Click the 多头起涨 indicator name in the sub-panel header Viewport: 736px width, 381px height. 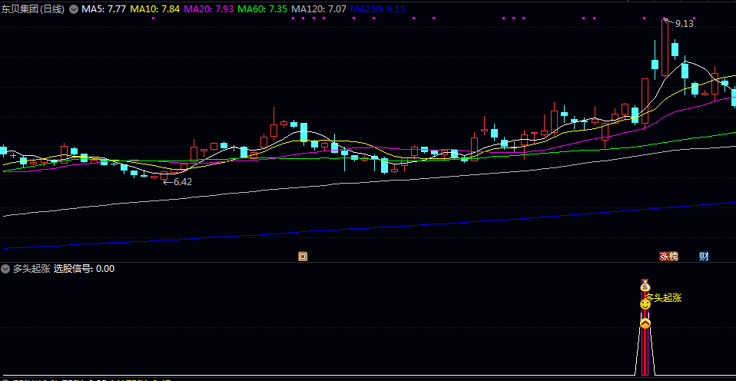pyautogui.click(x=31, y=269)
